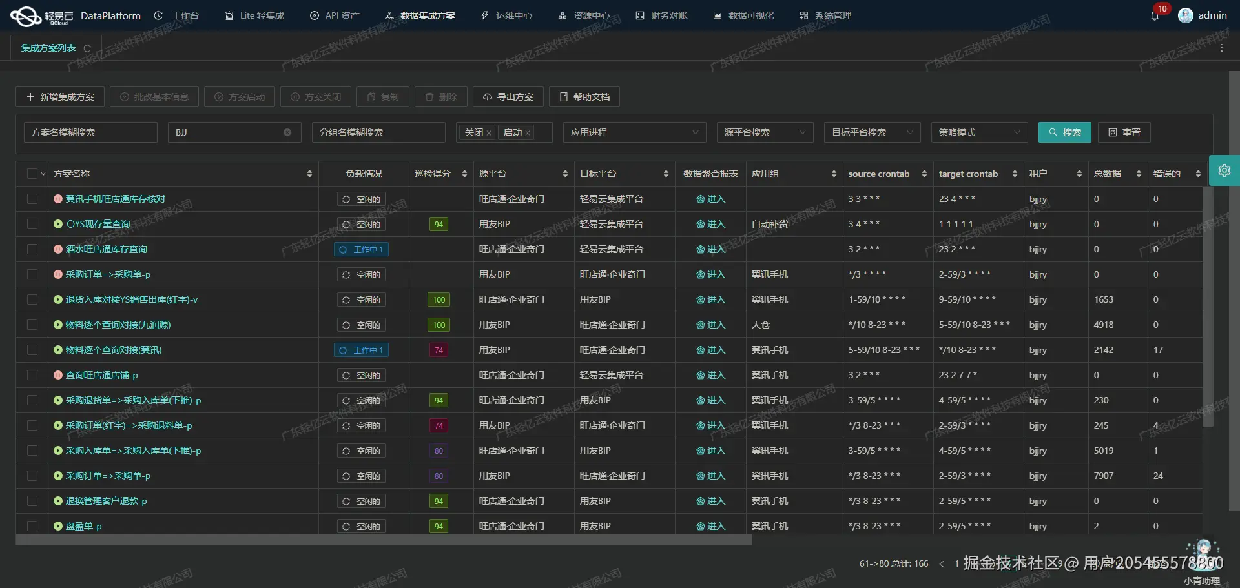Open the 集成方案列表 tab
Screen dimensions: 1240x588
point(48,47)
